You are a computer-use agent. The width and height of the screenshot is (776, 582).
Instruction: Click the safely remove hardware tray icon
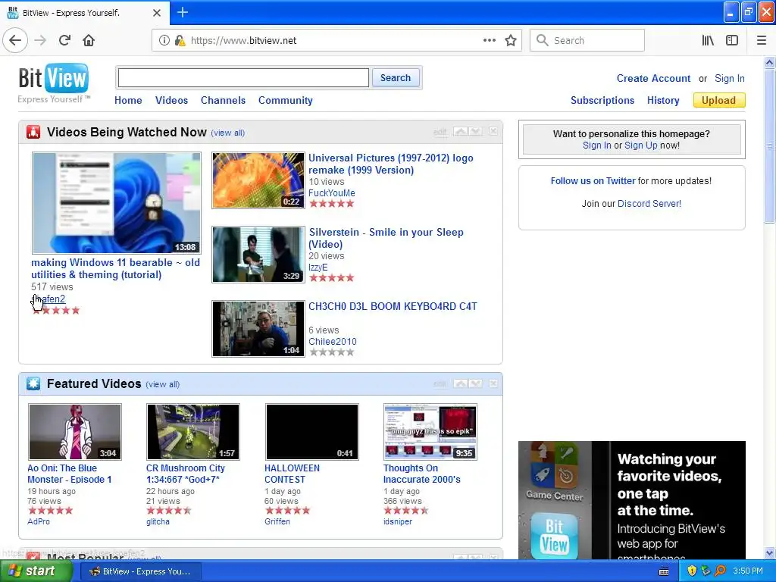[x=706, y=571]
